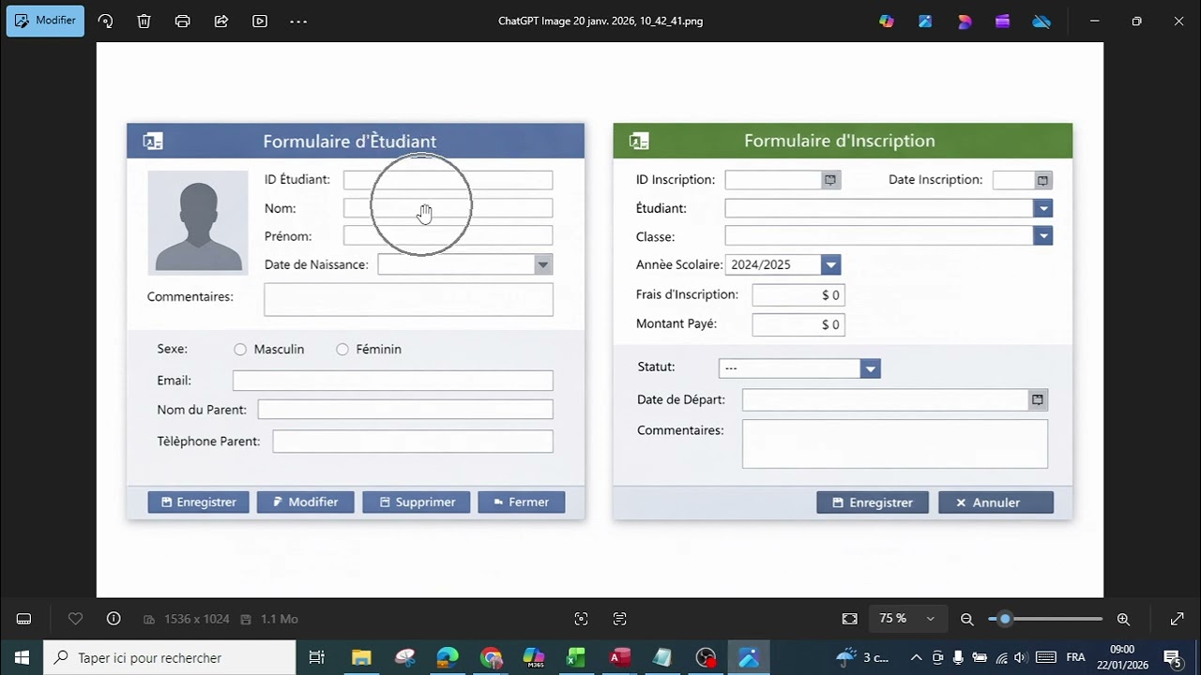The width and height of the screenshot is (1201, 675).
Task: Click the Date de Départ calendar icon
Action: tap(1037, 400)
